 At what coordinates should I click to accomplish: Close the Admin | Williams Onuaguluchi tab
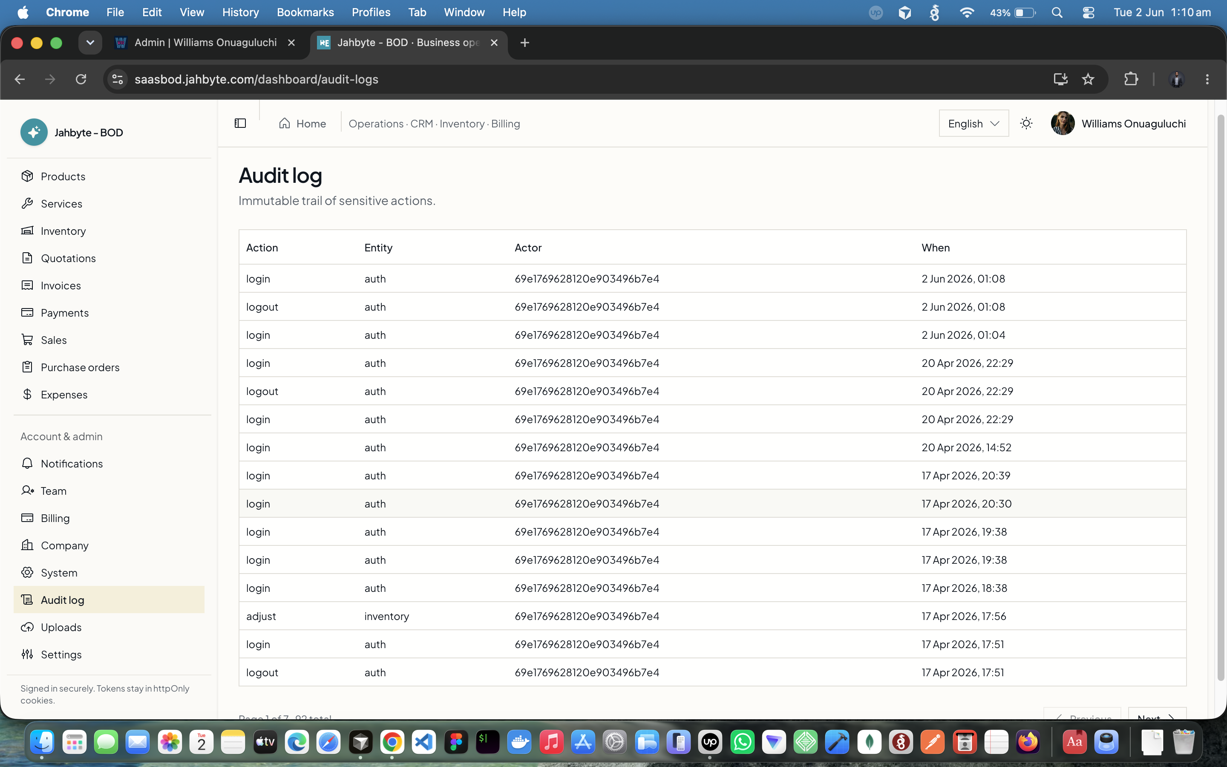(291, 43)
